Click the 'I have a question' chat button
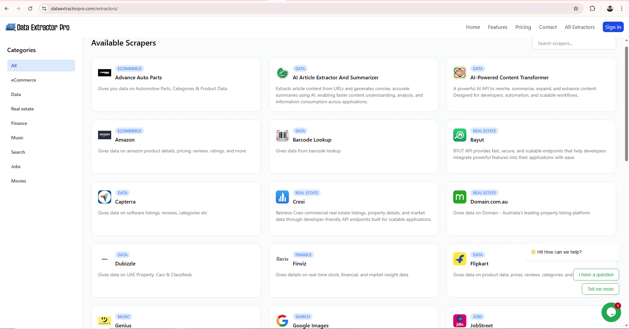 [x=596, y=275]
